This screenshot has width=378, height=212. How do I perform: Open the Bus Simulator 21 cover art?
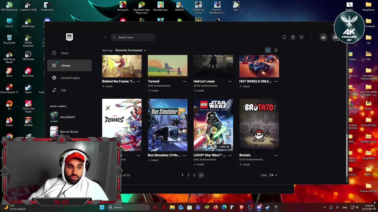[x=167, y=125]
